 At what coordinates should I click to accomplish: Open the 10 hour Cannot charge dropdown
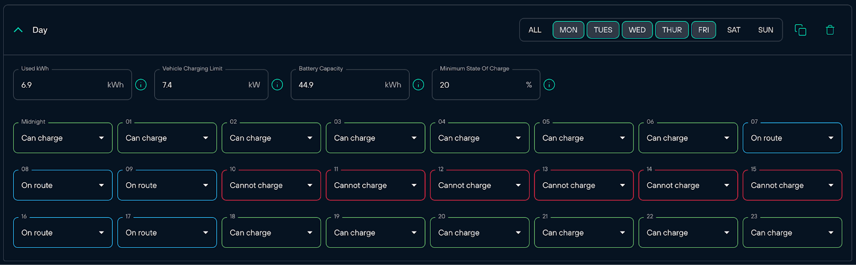tap(271, 185)
